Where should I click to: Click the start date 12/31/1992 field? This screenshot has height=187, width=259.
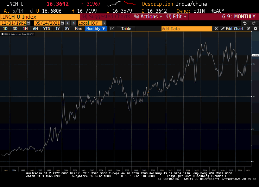pos(13,23)
